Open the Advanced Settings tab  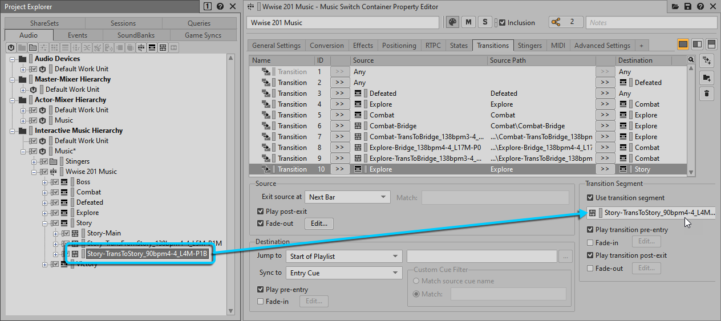click(602, 46)
